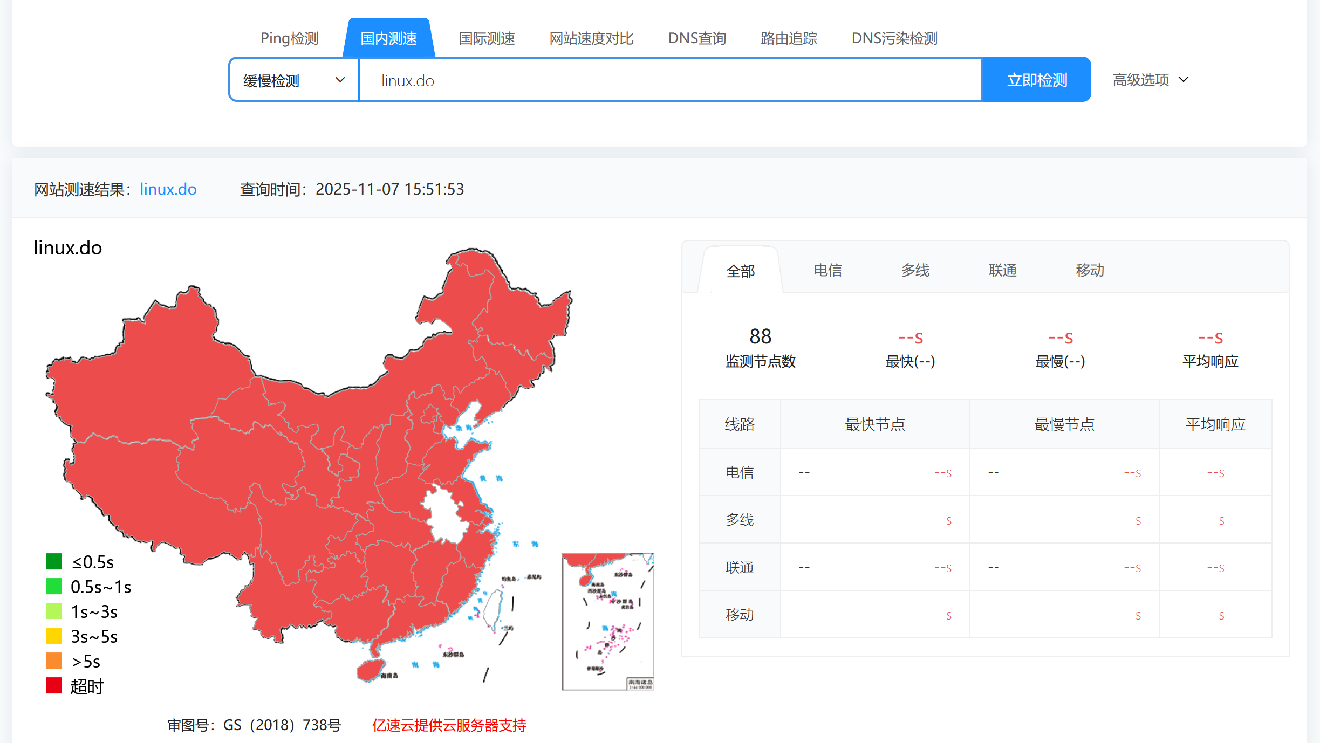The width and height of the screenshot is (1320, 743).
Task: Switch to the DNS污染检测 tab
Action: pyautogui.click(x=894, y=38)
